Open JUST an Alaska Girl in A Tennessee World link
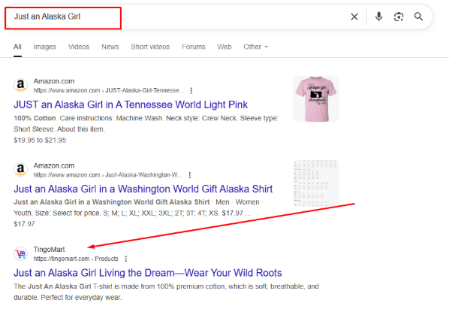Viewport: 449px width, 309px height. pos(131,105)
